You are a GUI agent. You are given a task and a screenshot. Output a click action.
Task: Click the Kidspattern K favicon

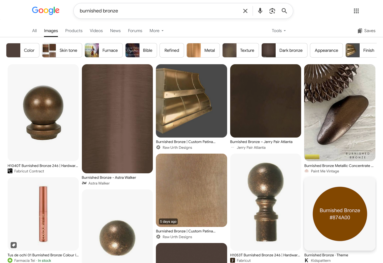[307, 260]
